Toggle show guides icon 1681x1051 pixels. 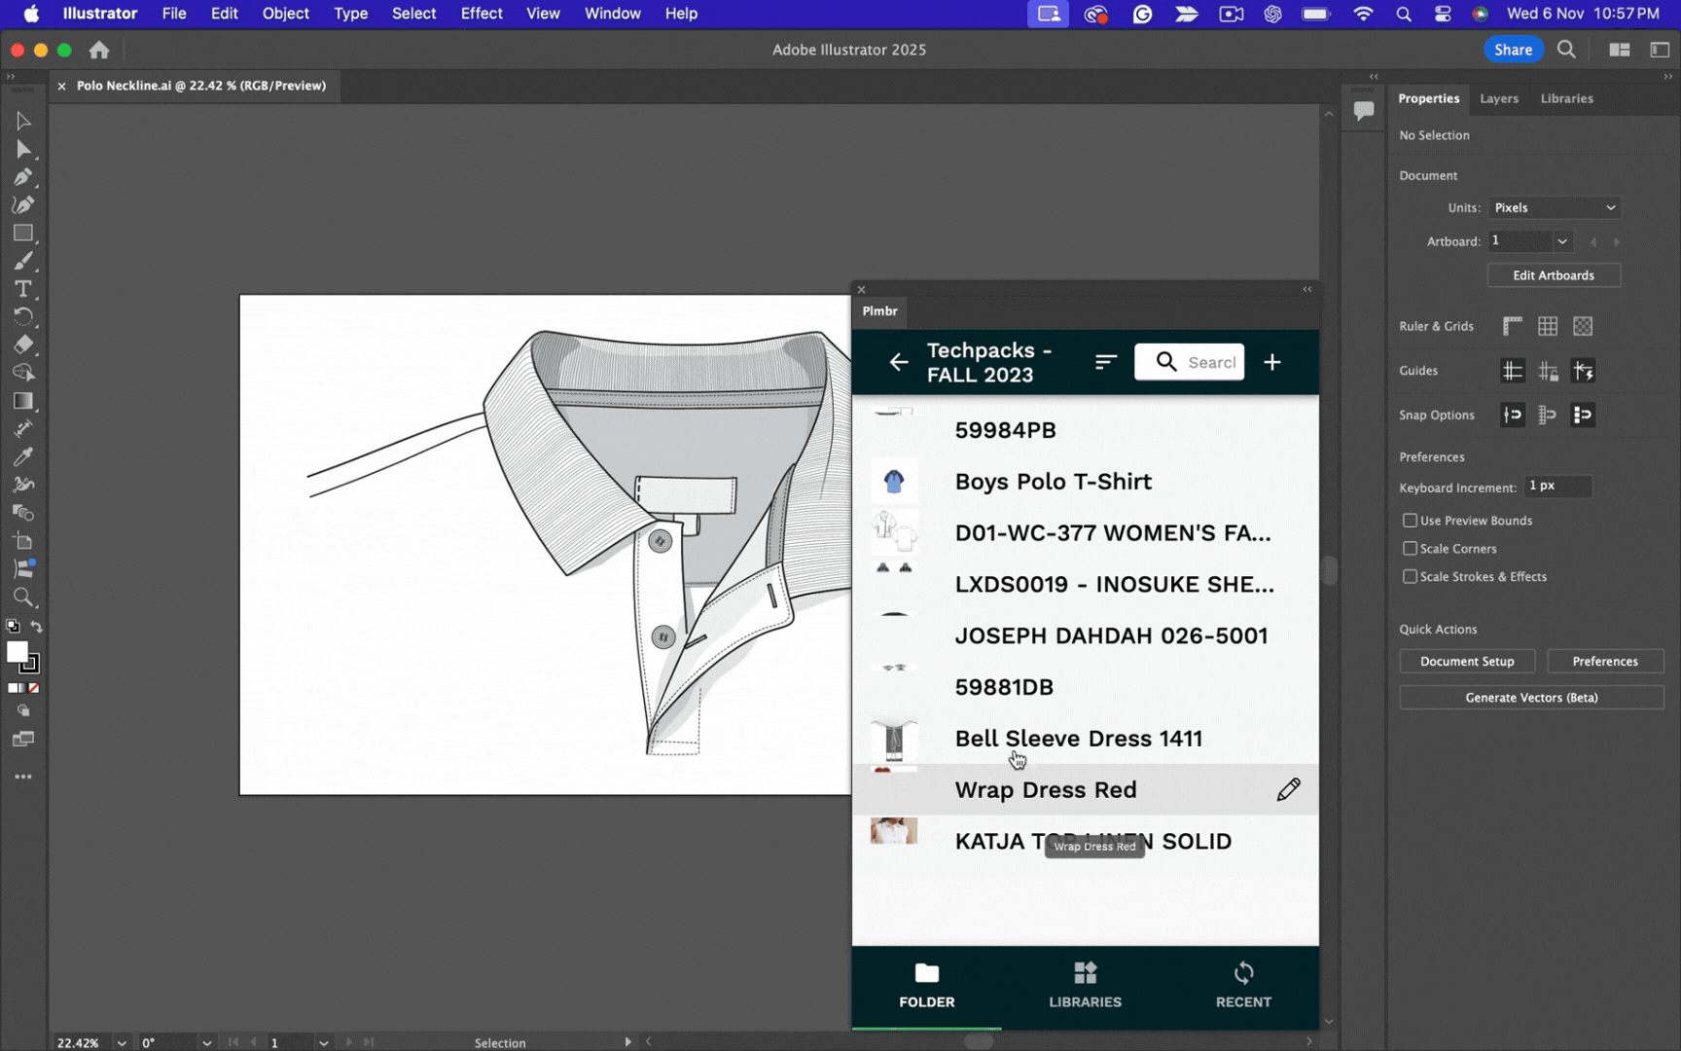tap(1512, 371)
